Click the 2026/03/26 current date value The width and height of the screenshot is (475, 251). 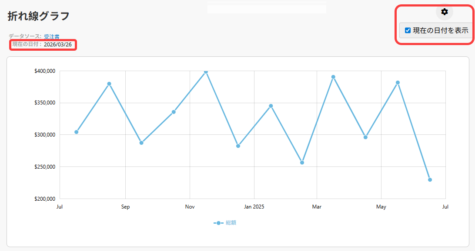(x=57, y=45)
